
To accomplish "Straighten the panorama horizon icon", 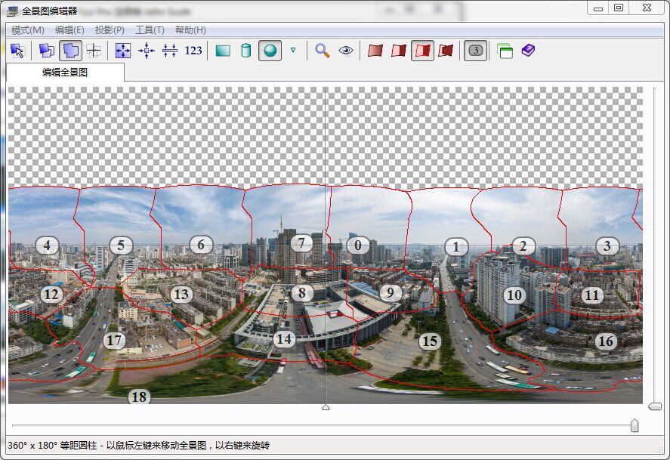I will coord(170,51).
